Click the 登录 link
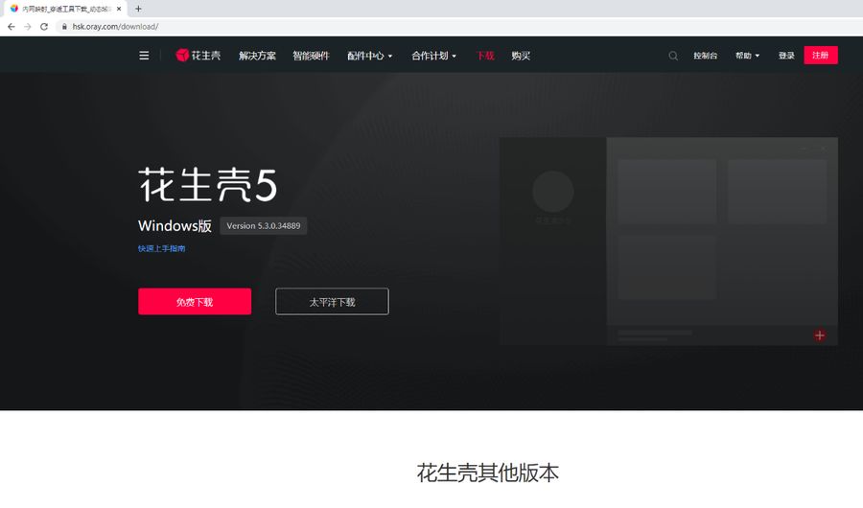 pos(786,56)
